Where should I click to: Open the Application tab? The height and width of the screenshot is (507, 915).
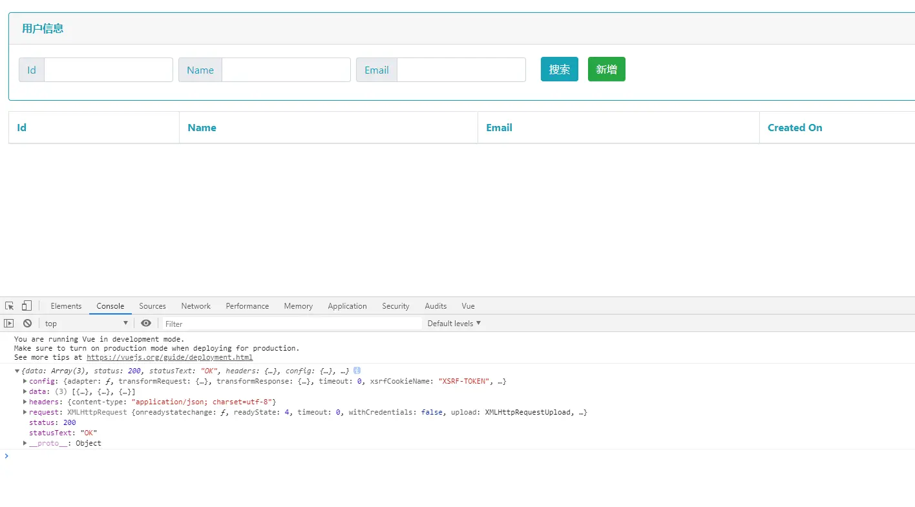coord(348,306)
